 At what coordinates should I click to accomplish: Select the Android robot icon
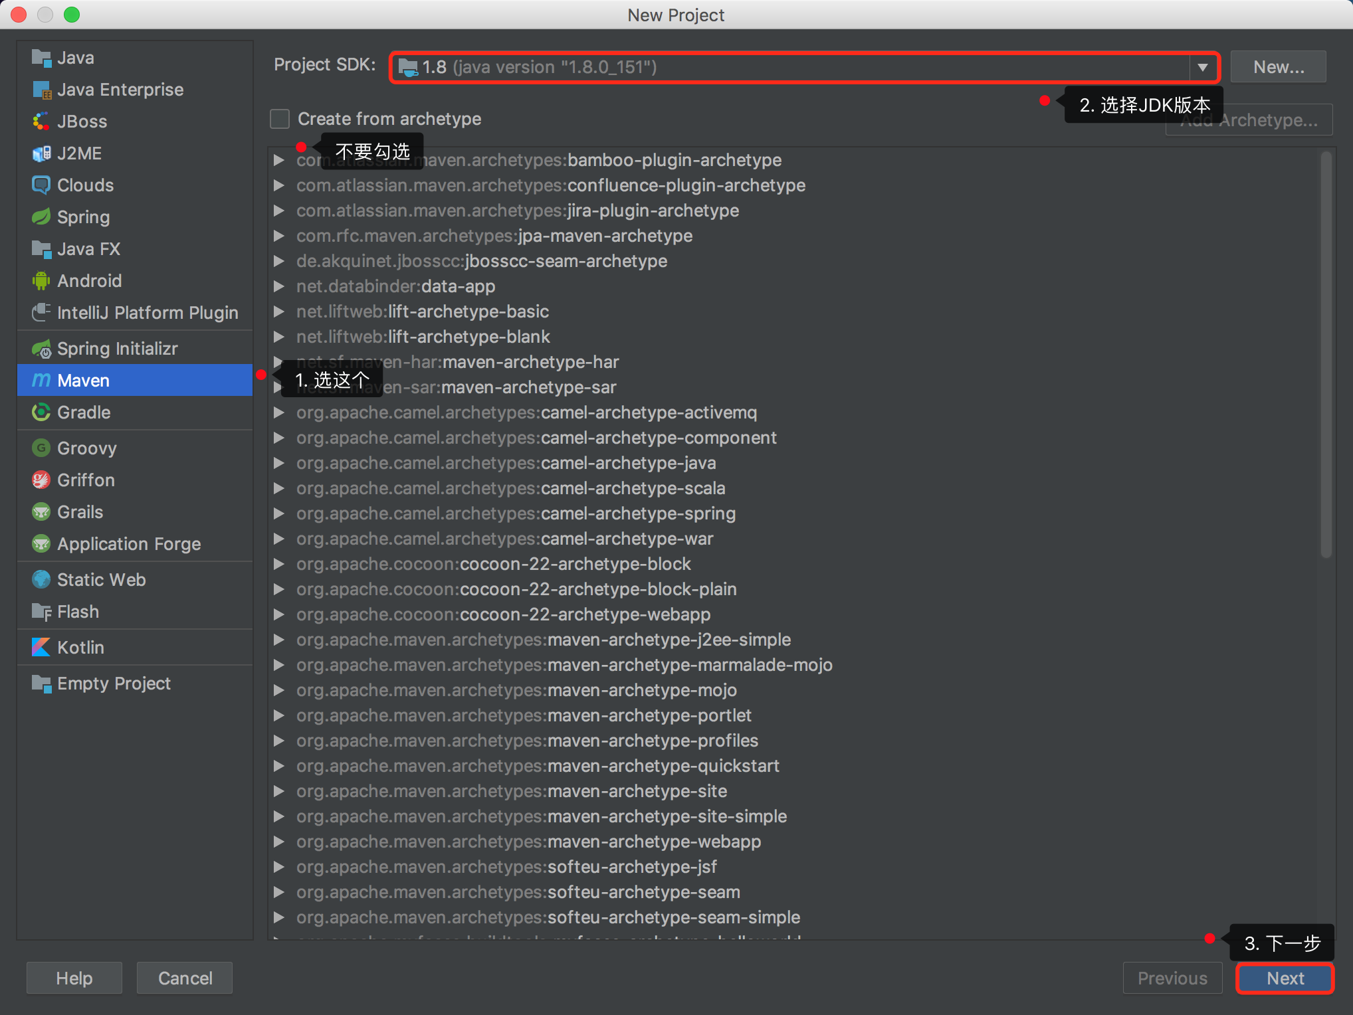[41, 281]
